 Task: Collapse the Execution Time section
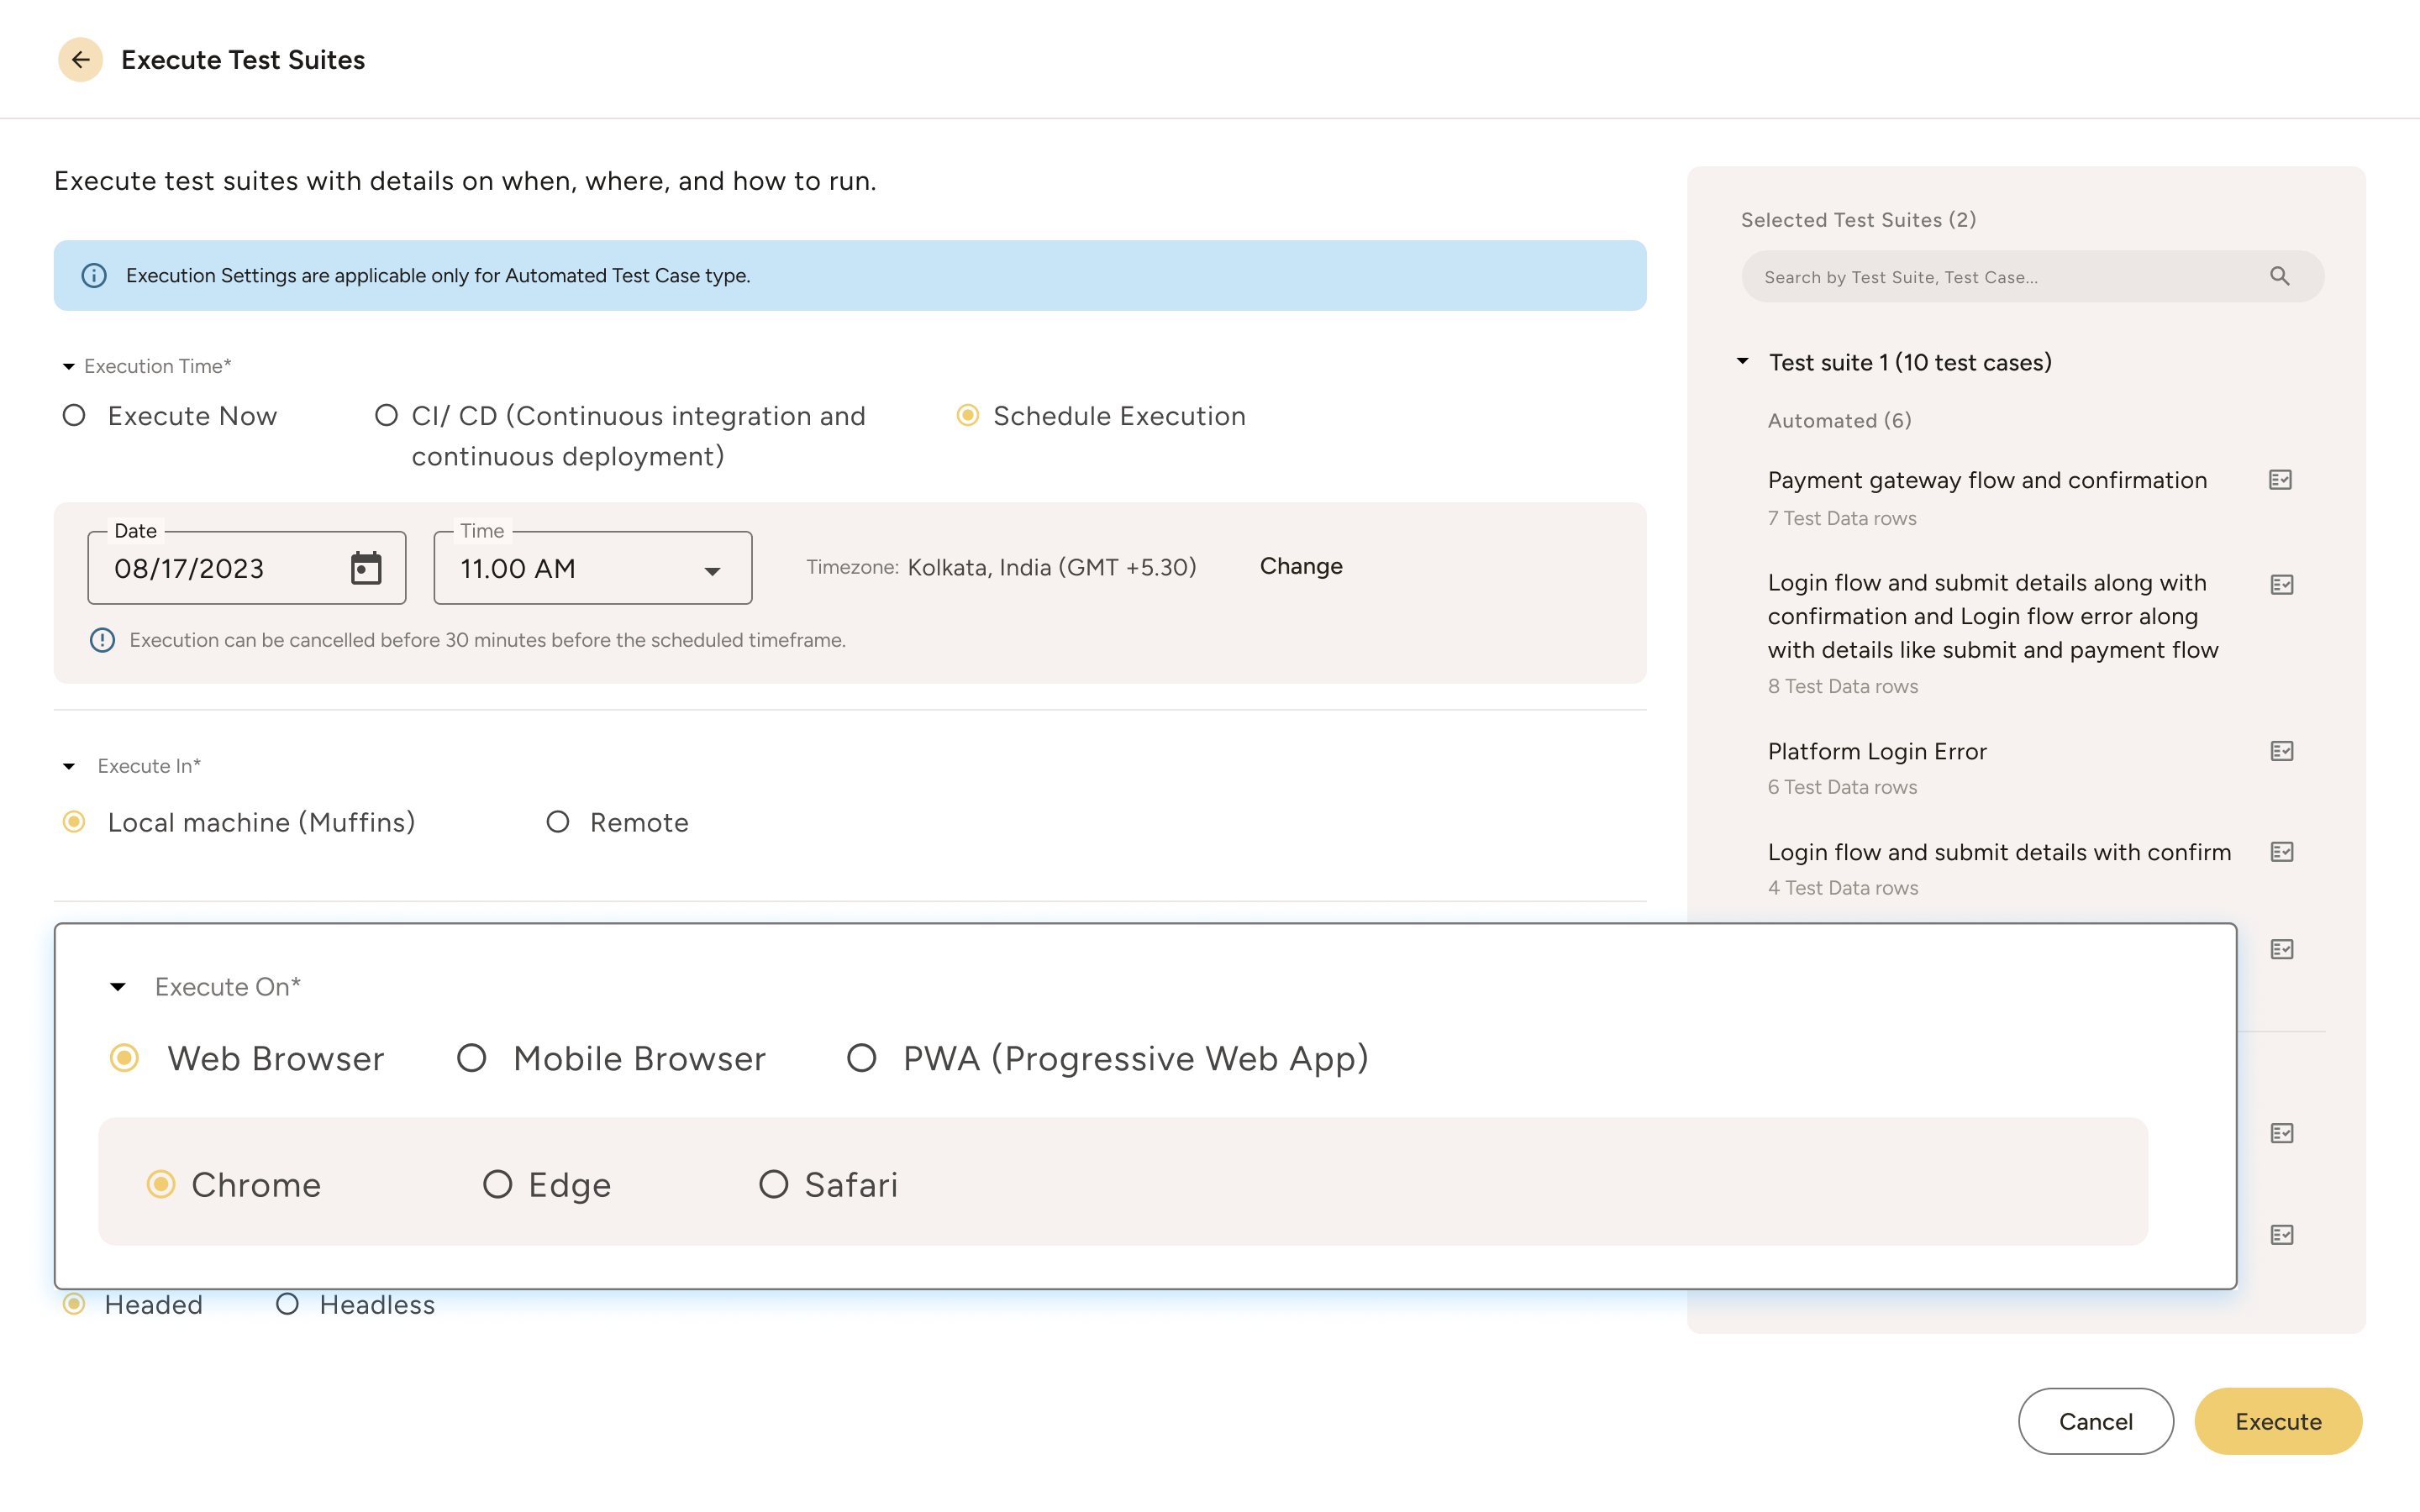pos(68,366)
